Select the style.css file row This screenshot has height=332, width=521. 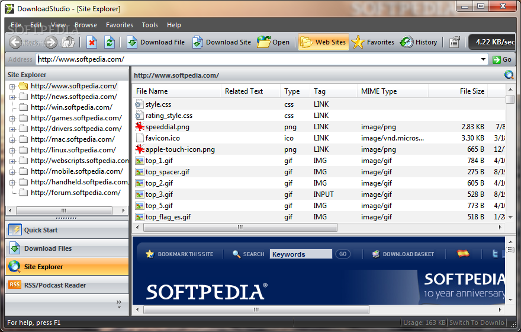(319, 104)
